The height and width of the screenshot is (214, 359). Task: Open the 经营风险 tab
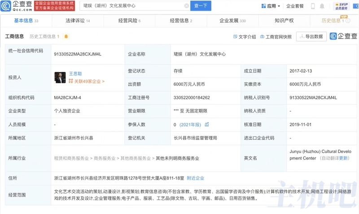click(129, 21)
